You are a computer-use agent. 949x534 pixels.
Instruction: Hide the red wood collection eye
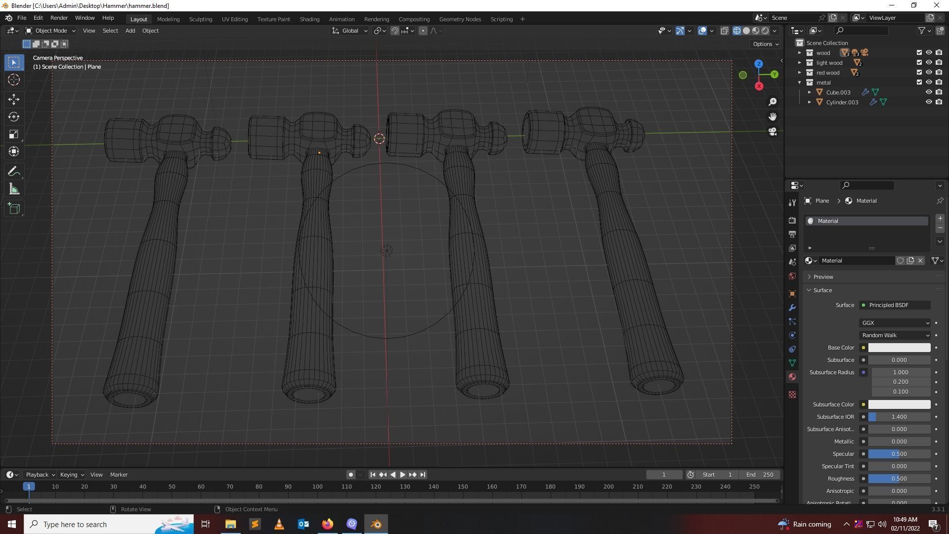click(x=929, y=73)
